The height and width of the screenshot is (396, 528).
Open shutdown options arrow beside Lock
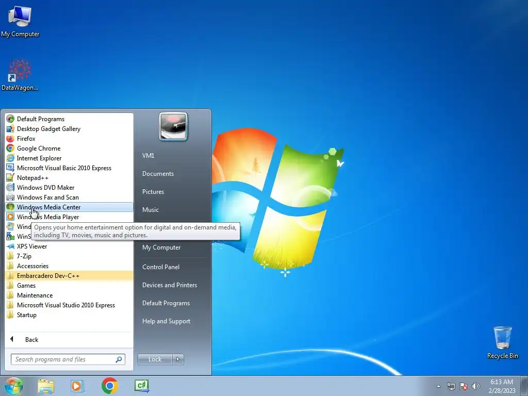[178, 359]
